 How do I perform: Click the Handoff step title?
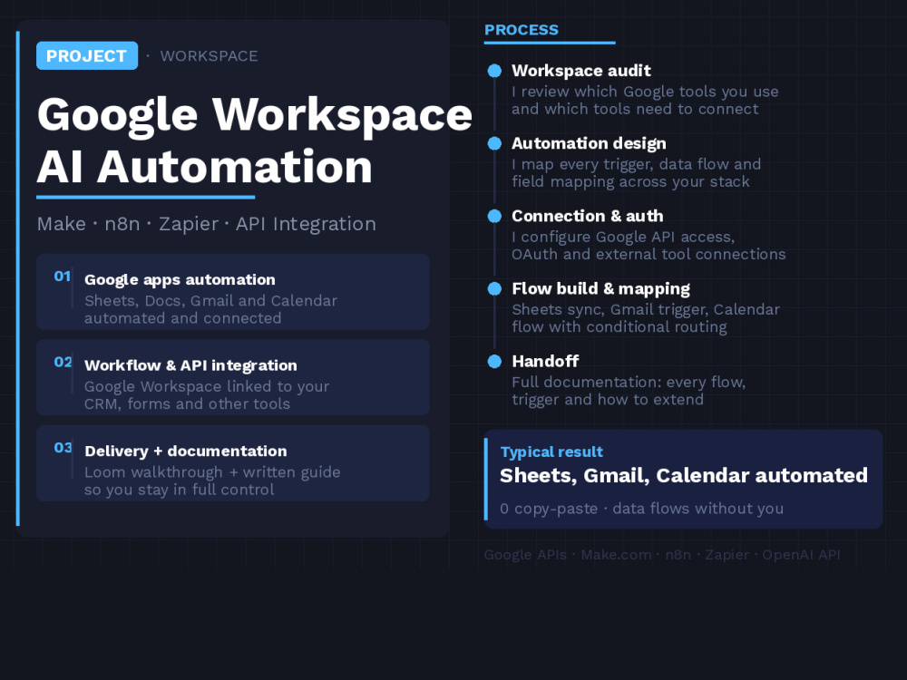545,362
